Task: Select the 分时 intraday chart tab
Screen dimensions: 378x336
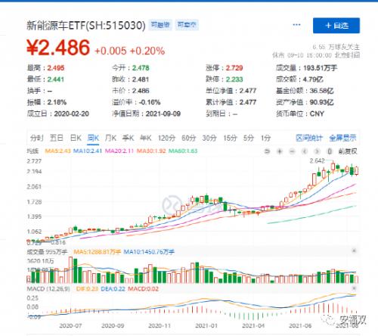Action: [x=37, y=138]
